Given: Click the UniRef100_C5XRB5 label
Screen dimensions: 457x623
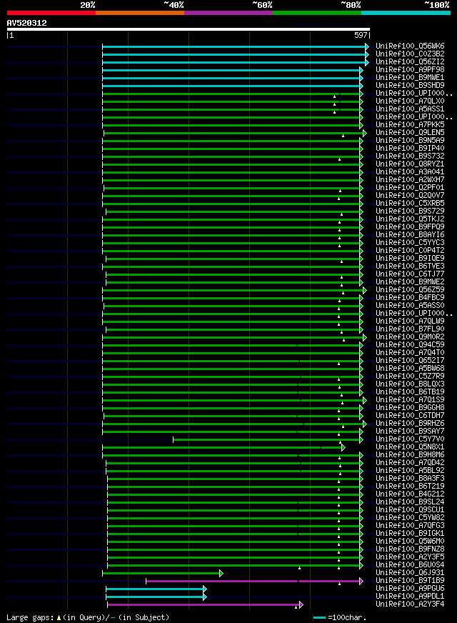Looking at the screenshot, I should tap(410, 204).
